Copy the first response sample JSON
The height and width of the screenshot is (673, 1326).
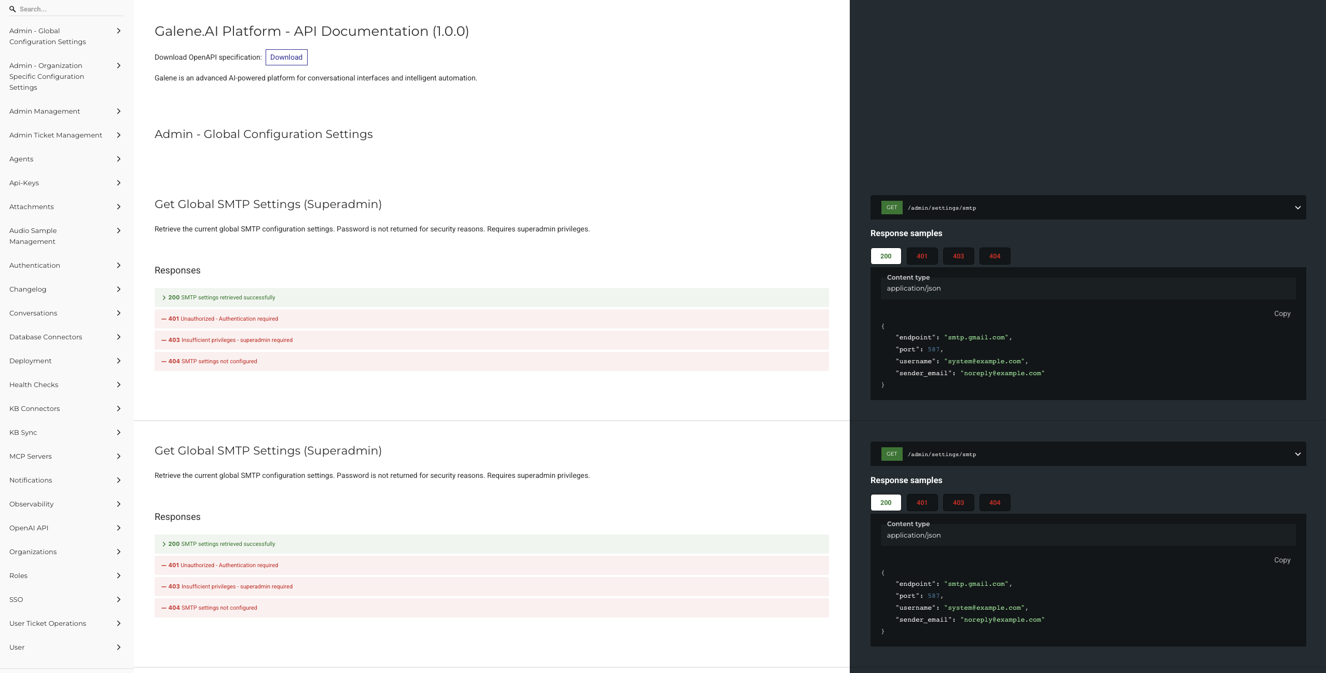(x=1282, y=313)
